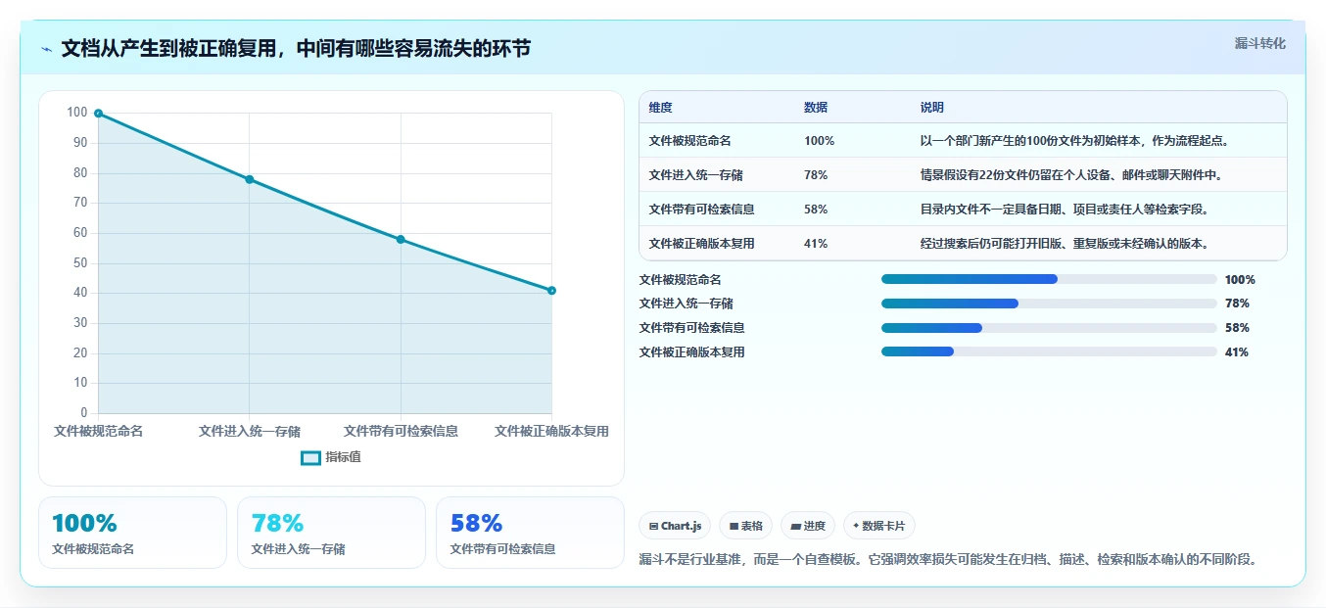Click the 50 y-axis tick label
The image size is (1326, 608).
pyautogui.click(x=80, y=263)
